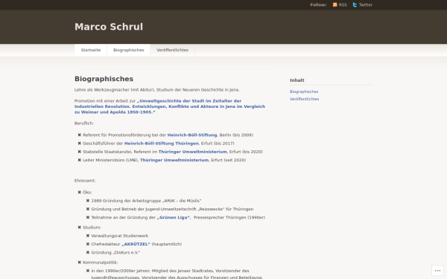Open sidebar link Biographisches
Image resolution: width=447 pixels, height=279 pixels.
pyautogui.click(x=304, y=92)
